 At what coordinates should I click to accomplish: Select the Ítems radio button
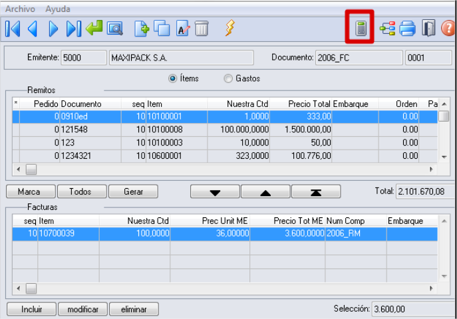pos(172,78)
